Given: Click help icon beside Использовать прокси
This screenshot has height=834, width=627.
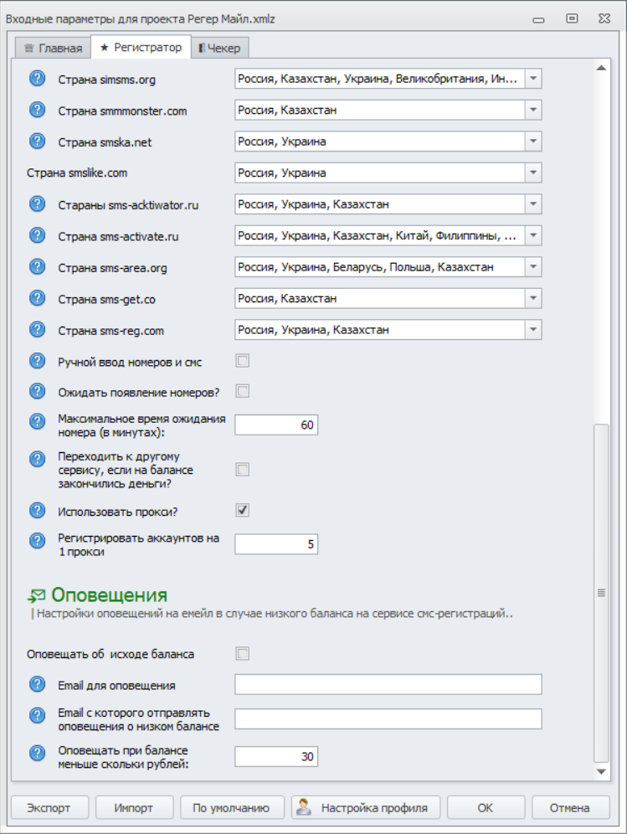Looking at the screenshot, I should [37, 510].
